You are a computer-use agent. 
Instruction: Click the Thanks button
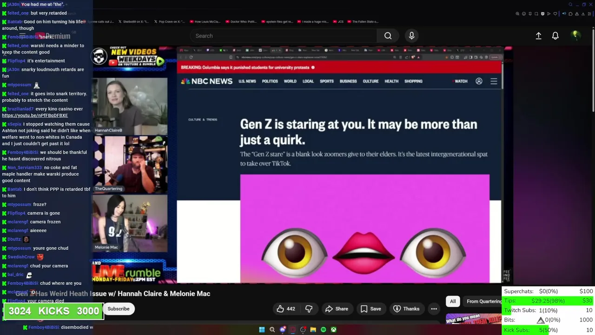(x=406, y=309)
